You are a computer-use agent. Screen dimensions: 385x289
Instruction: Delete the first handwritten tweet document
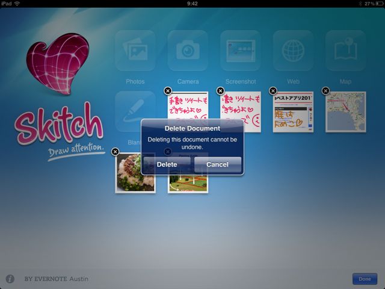[168, 91]
